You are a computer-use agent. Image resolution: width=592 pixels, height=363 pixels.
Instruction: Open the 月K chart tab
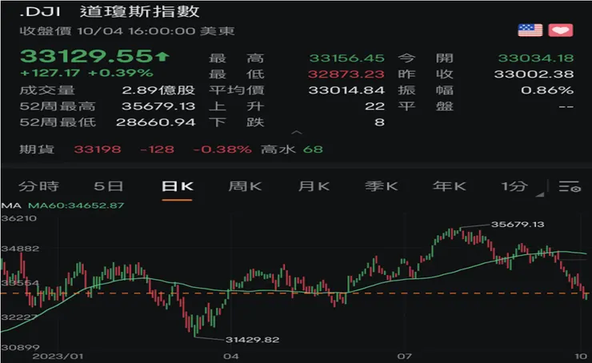pos(314,186)
